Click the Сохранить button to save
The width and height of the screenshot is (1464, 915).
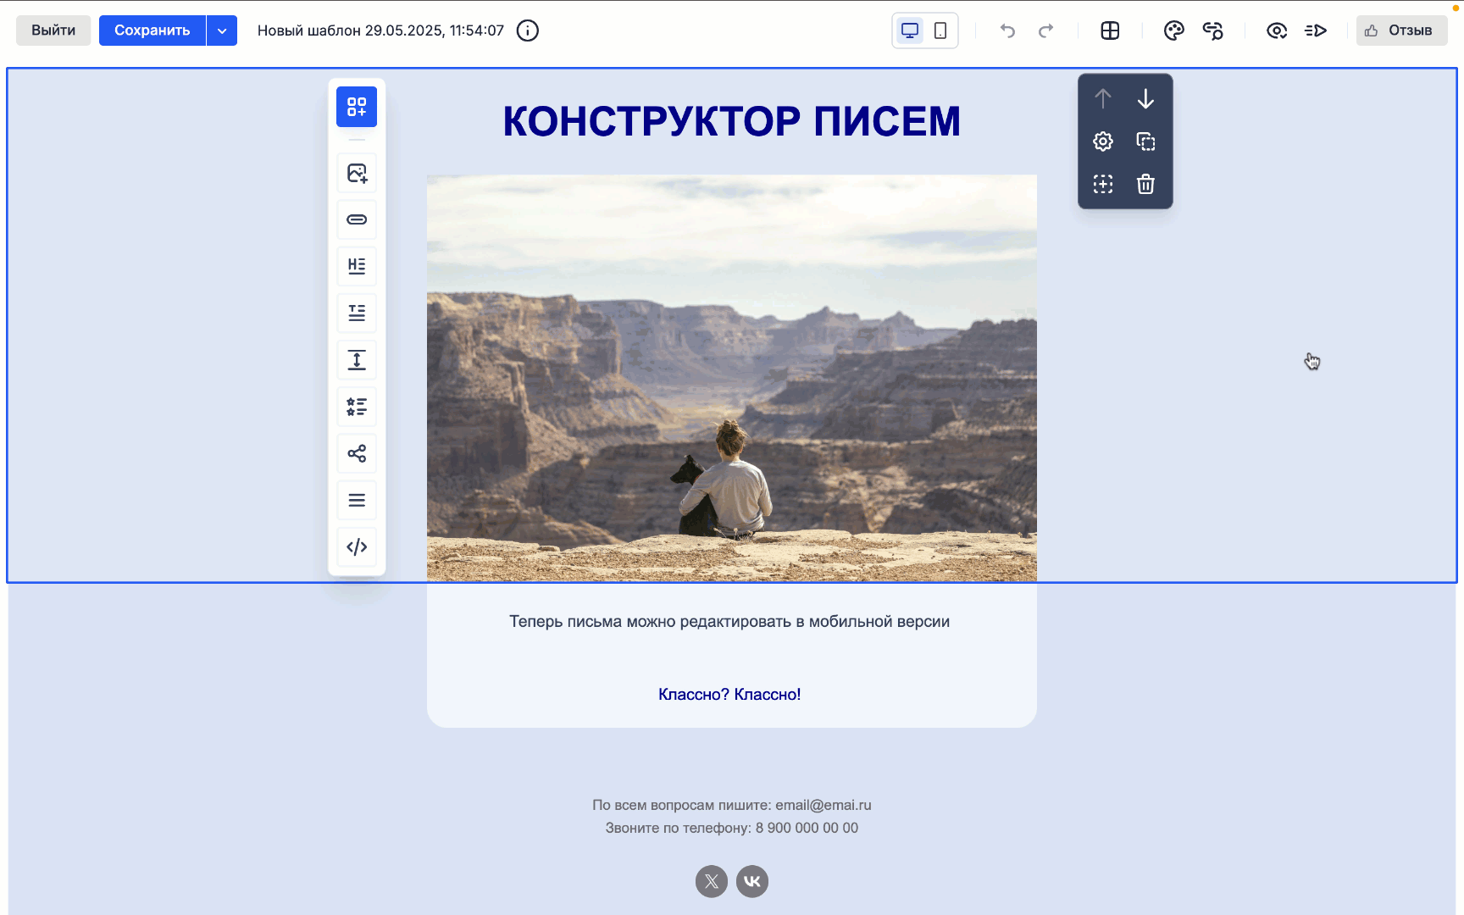[152, 30]
